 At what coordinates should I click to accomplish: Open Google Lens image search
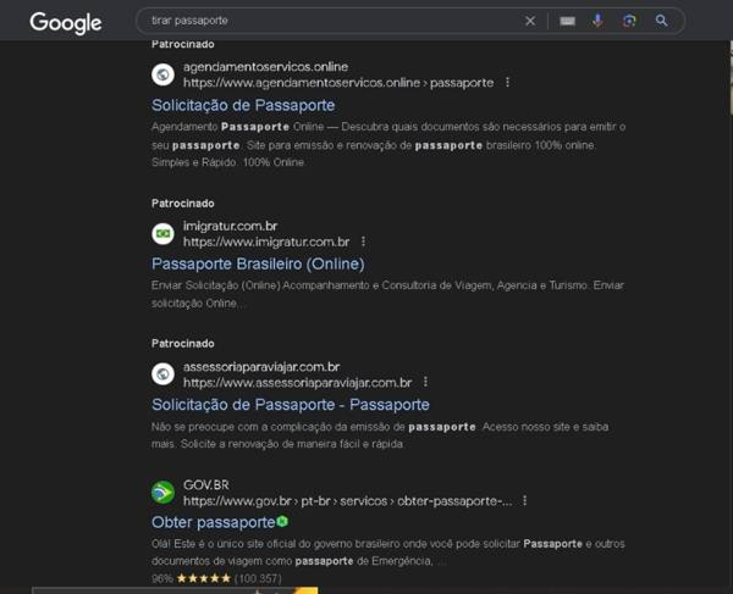[x=629, y=21]
